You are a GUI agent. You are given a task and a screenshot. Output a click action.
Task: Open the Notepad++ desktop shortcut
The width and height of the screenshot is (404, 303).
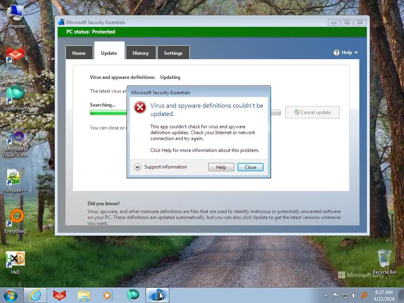click(15, 180)
